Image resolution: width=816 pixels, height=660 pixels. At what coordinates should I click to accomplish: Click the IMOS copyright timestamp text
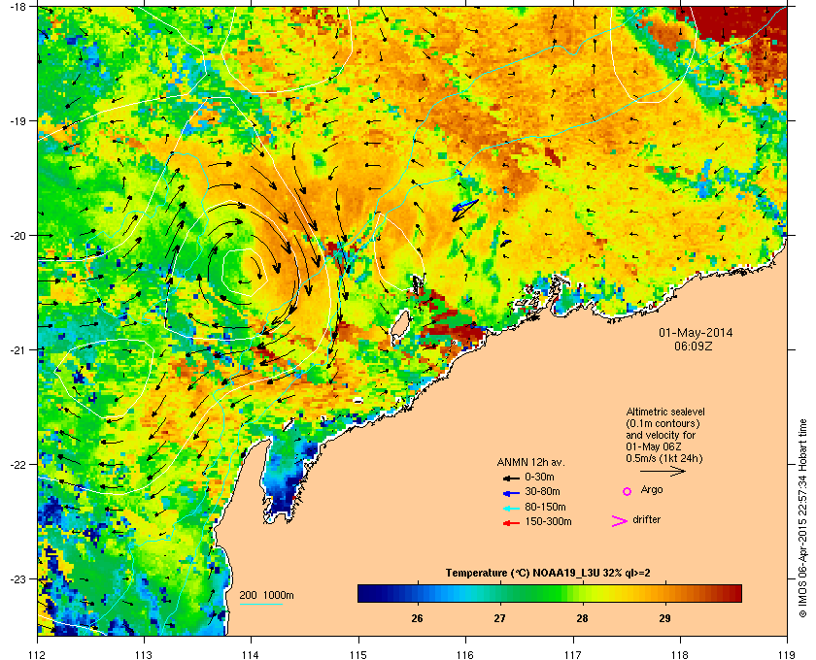point(802,520)
